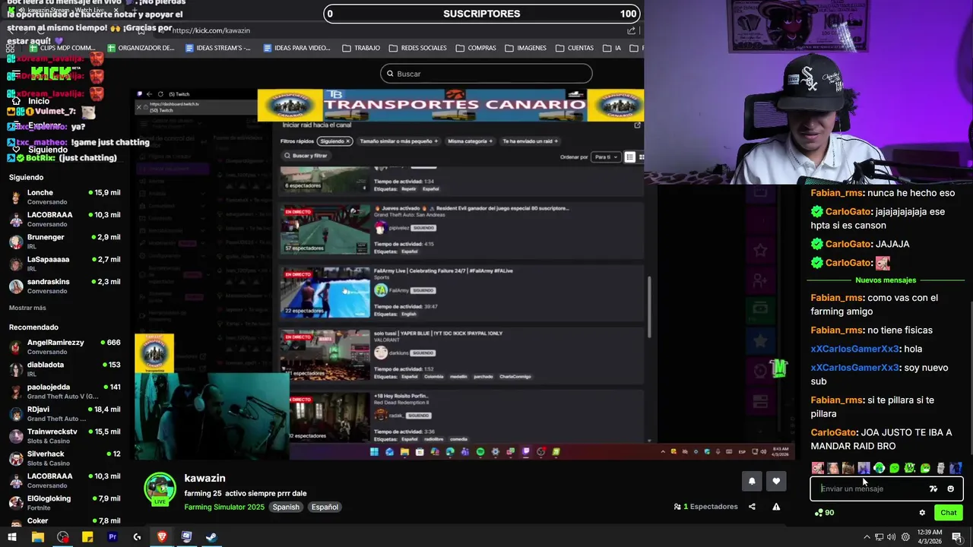Screen dimensions: 973x547
Task: Click the translate icon in chat input
Action: 933,489
